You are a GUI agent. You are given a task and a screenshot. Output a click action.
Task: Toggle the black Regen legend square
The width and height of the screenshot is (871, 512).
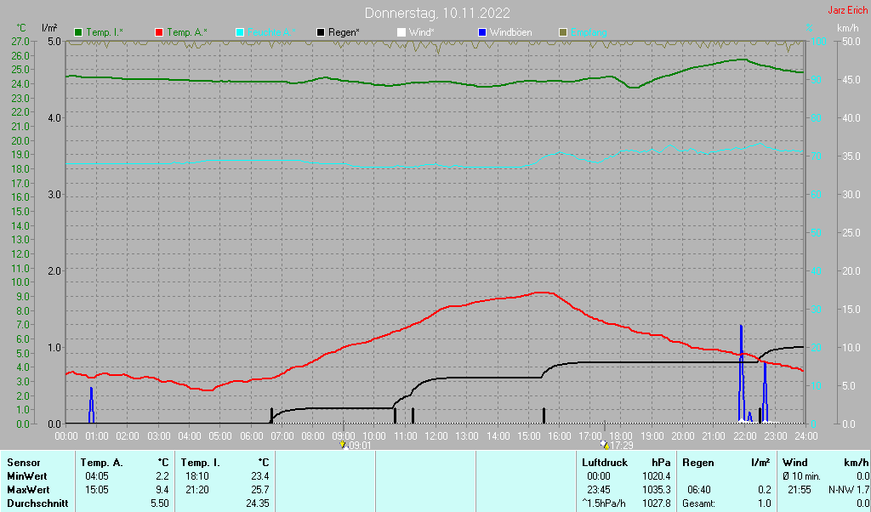pos(321,32)
